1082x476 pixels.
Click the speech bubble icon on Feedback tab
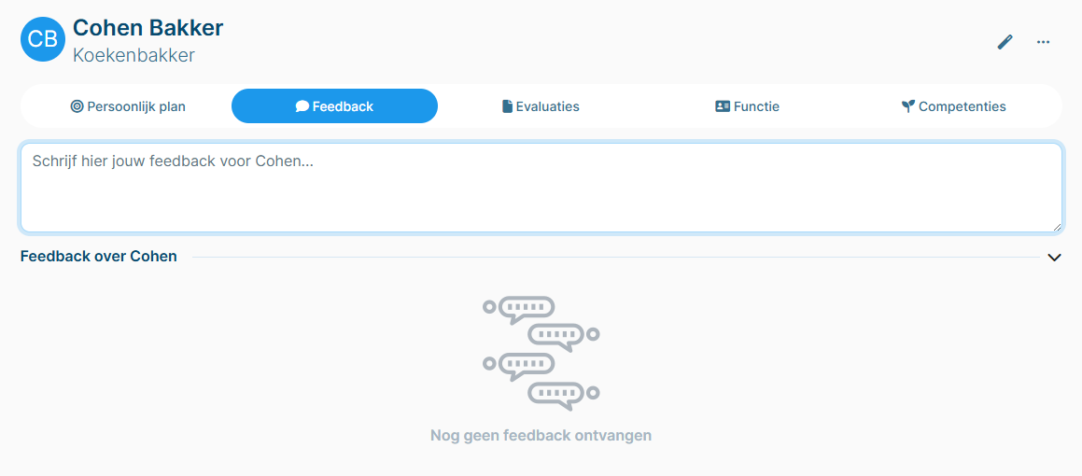302,106
